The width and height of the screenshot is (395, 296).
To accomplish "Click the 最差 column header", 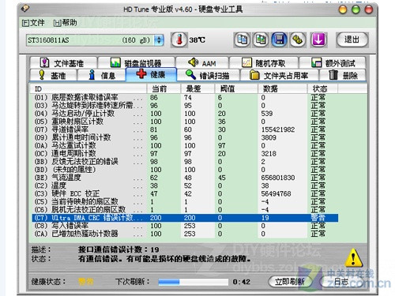I will pyautogui.click(x=197, y=88).
